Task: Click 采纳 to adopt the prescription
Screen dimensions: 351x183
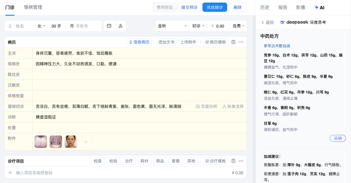Action: click(x=338, y=138)
